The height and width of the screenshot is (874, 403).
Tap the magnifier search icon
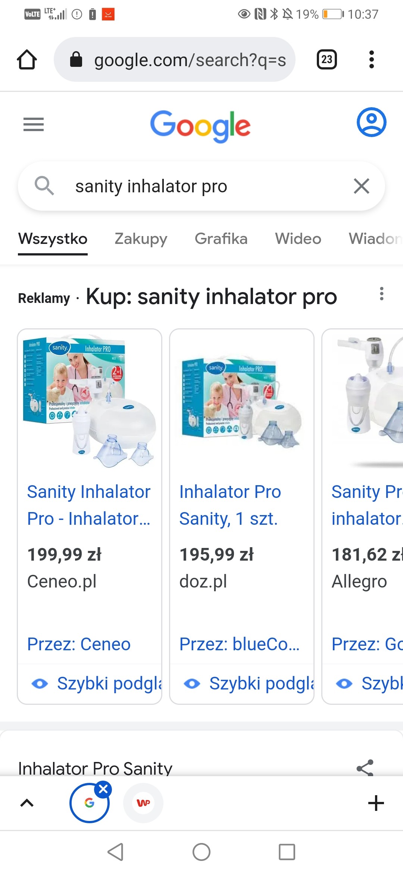(x=44, y=186)
